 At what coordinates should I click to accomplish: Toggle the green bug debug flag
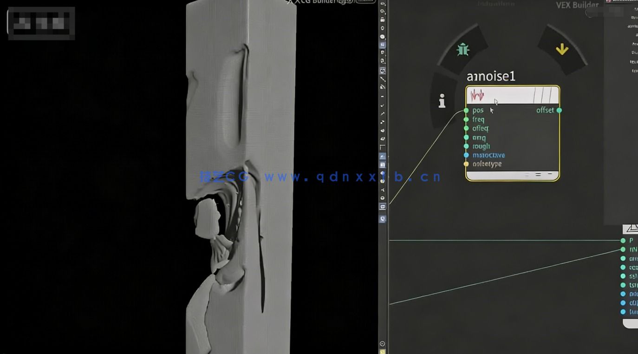[462, 49]
